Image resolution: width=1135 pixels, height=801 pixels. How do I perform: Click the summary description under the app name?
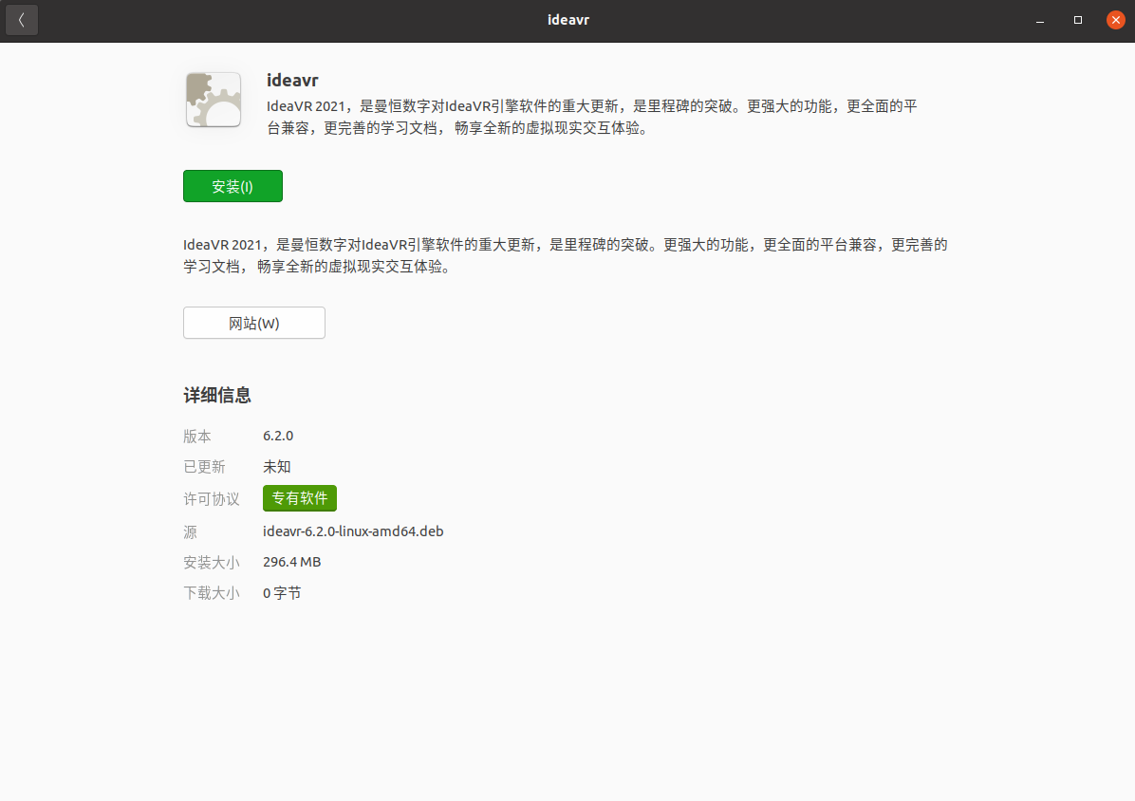(592, 118)
